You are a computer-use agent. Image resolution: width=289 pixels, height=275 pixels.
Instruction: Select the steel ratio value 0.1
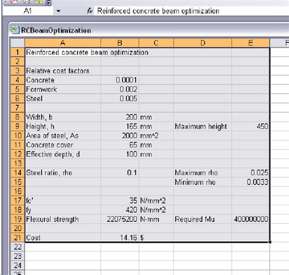pyautogui.click(x=120, y=173)
